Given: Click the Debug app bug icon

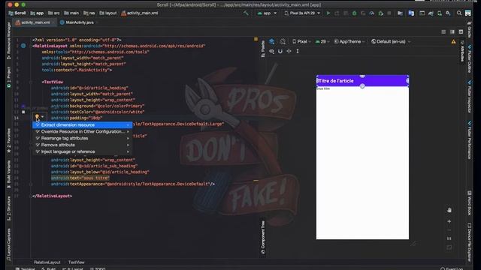Looking at the screenshot, I should 354,13.
